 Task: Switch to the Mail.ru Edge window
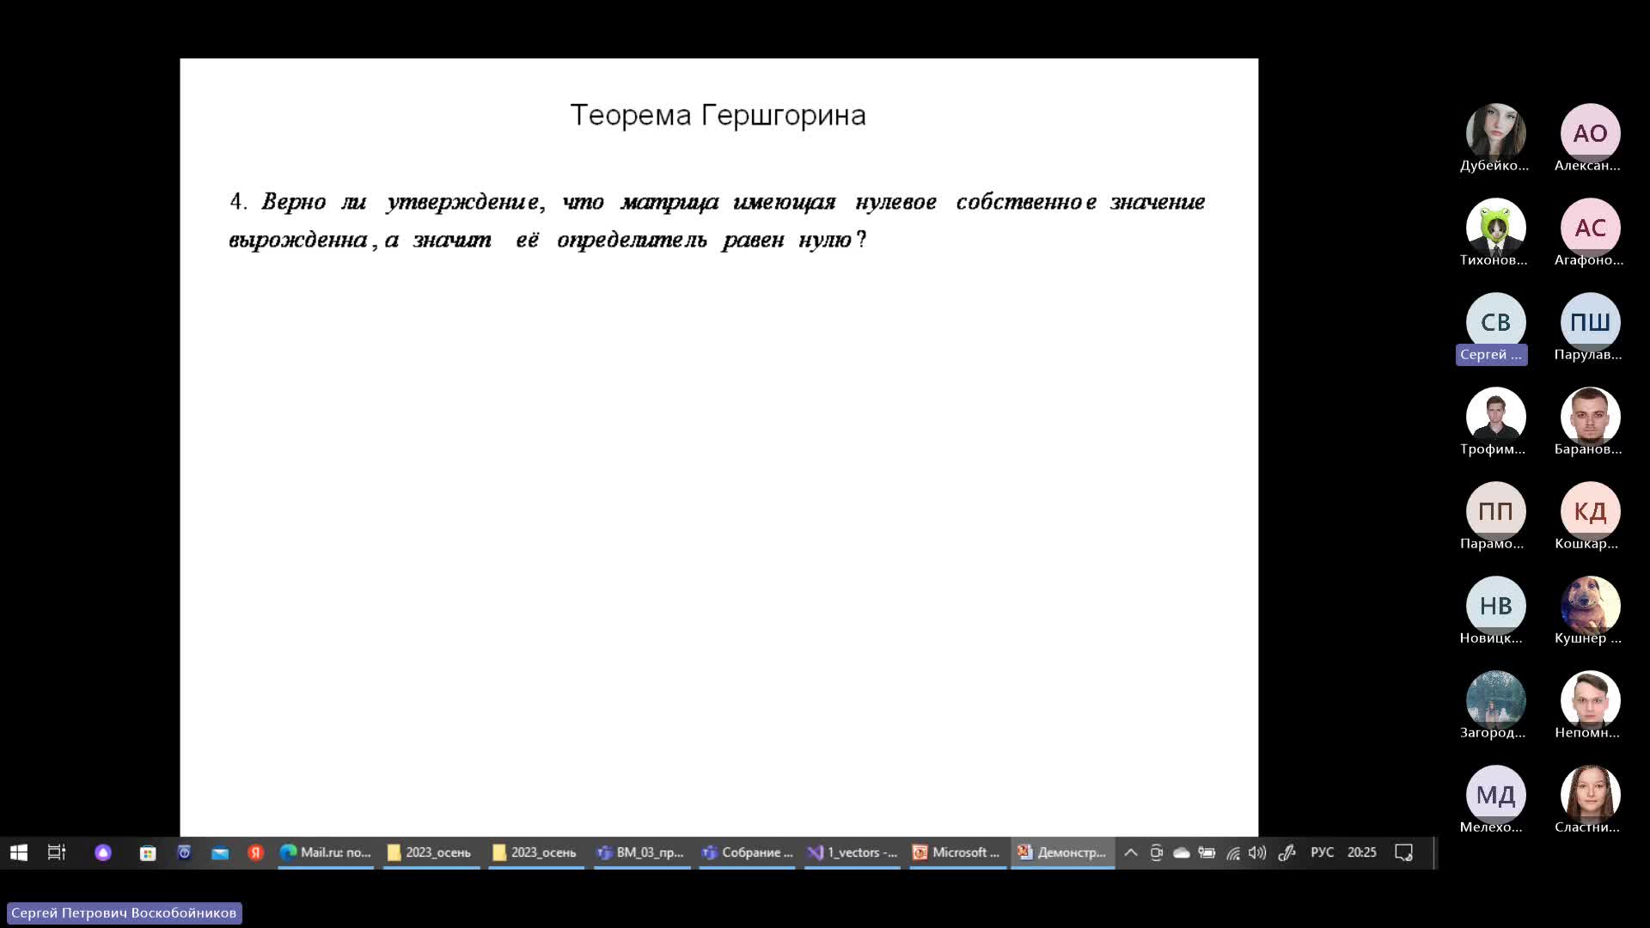click(326, 852)
